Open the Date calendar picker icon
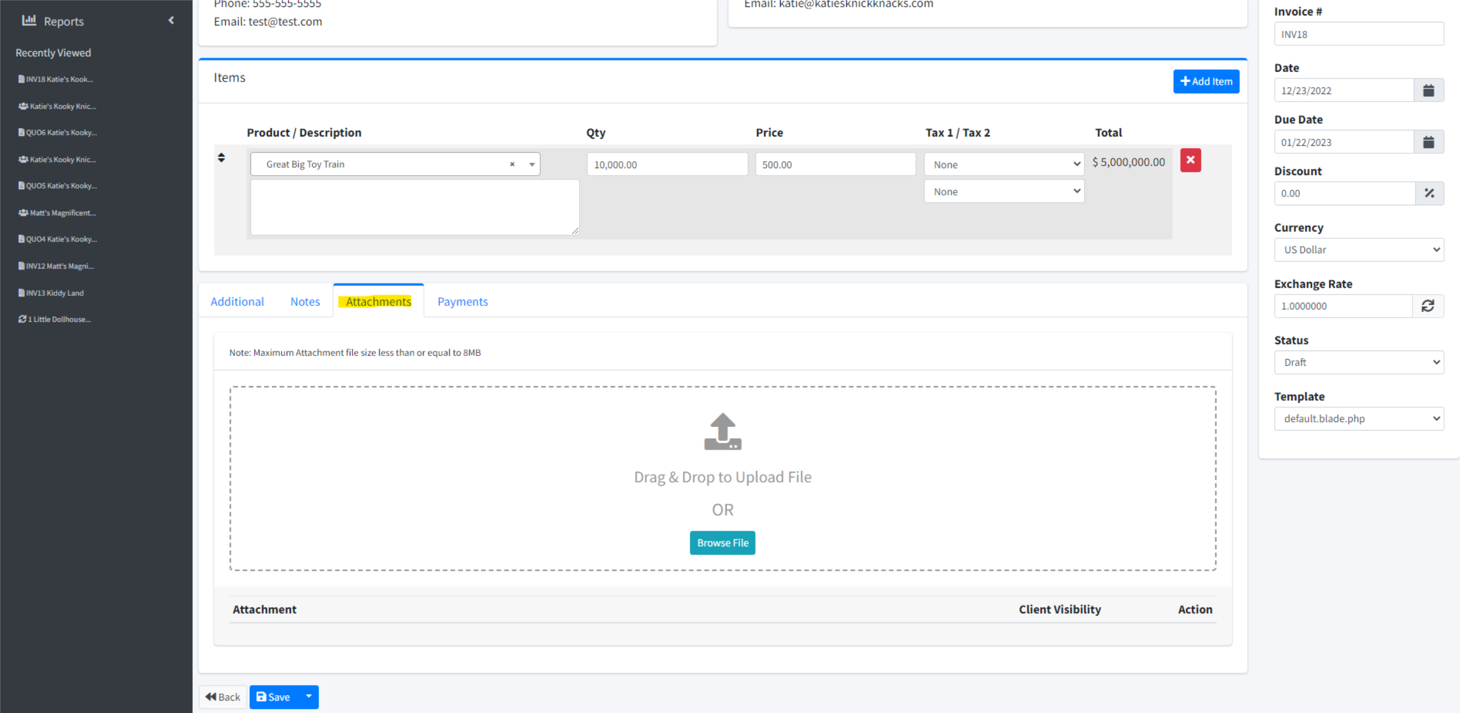1460x713 pixels. coord(1428,90)
